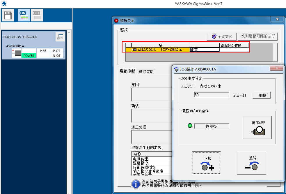Toggle the OFF connection toolbar button
286x194 pixels.
tap(37, 15)
